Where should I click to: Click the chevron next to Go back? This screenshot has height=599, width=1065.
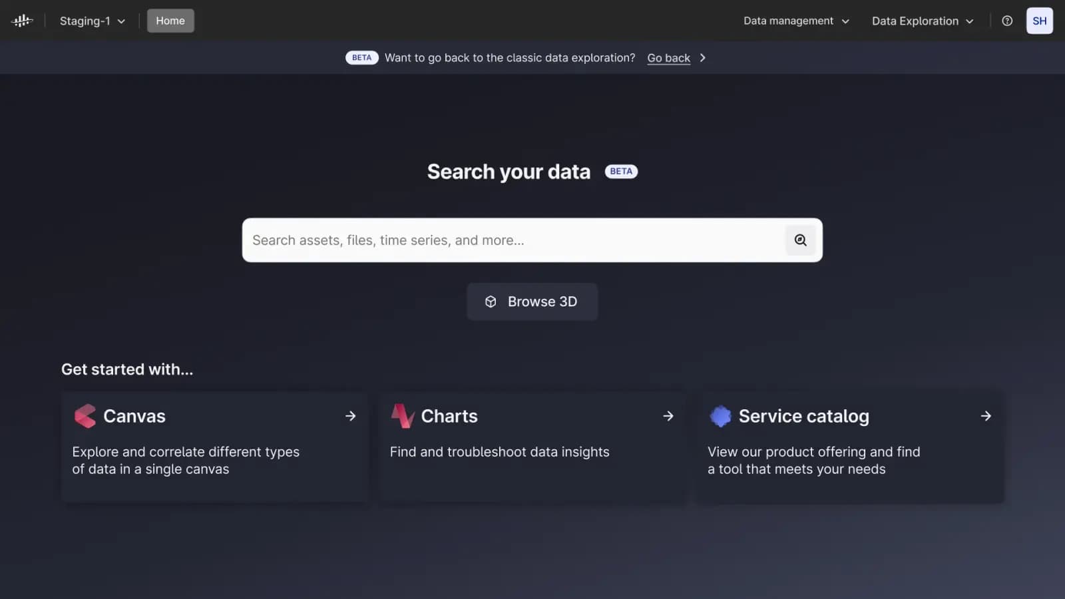pyautogui.click(x=703, y=58)
